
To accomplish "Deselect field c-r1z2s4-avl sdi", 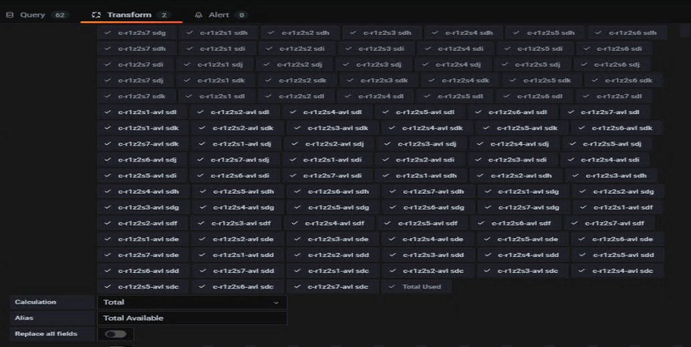I will pyautogui.click(x=605, y=160).
